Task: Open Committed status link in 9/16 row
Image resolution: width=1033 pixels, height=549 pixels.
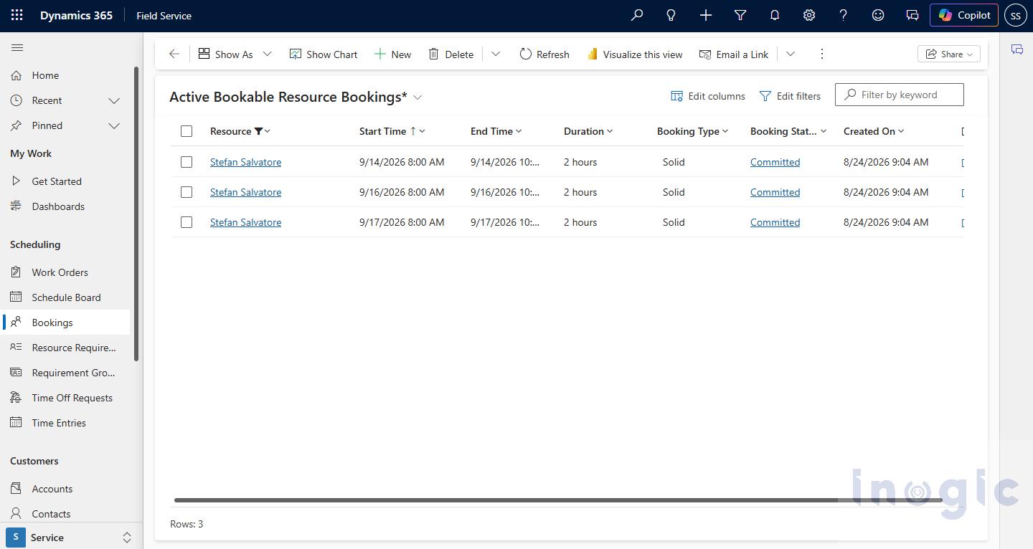Action: tap(775, 192)
